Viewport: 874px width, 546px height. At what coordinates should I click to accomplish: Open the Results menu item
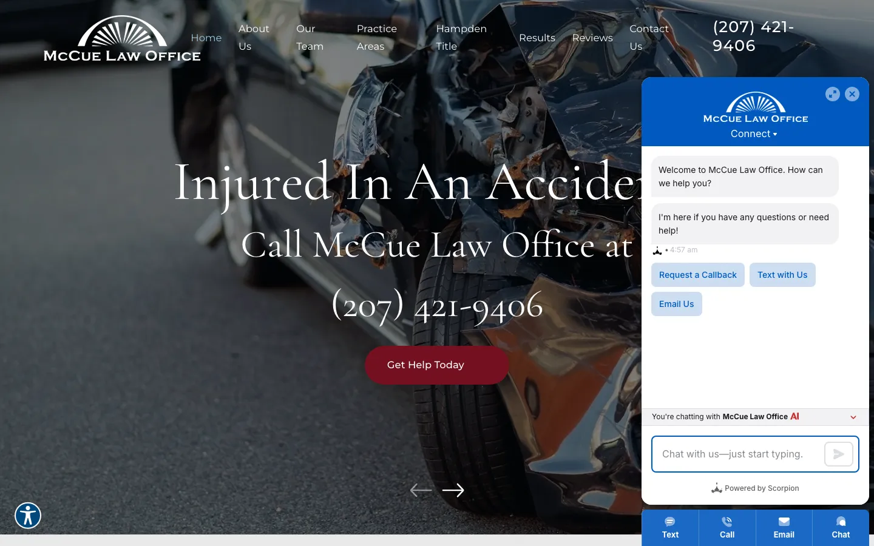(x=537, y=38)
